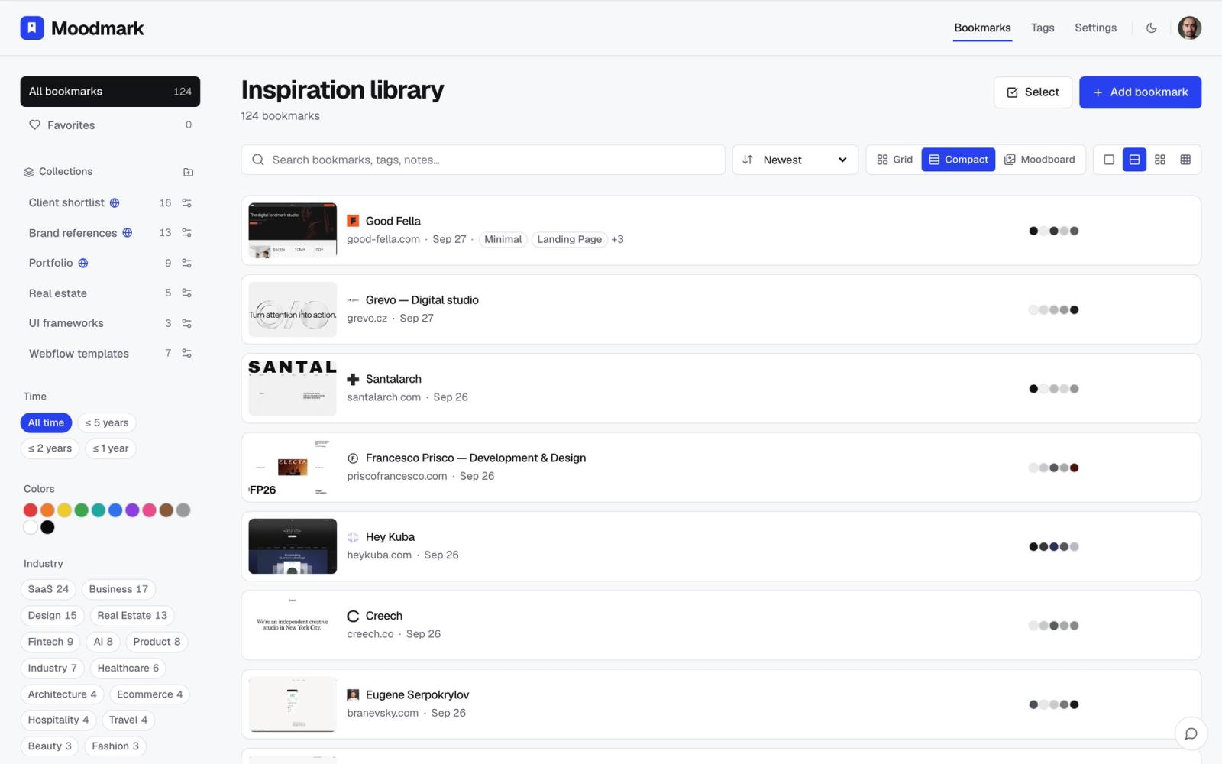Screen dimensions: 1222x764
Task: Click the Select button
Action: [1033, 92]
